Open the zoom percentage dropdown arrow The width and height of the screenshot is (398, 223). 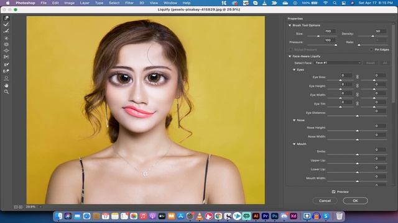click(x=40, y=207)
